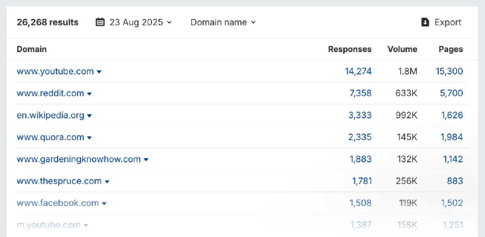Click the 1,984 pages value
This screenshot has height=237, width=485.
click(x=452, y=137)
